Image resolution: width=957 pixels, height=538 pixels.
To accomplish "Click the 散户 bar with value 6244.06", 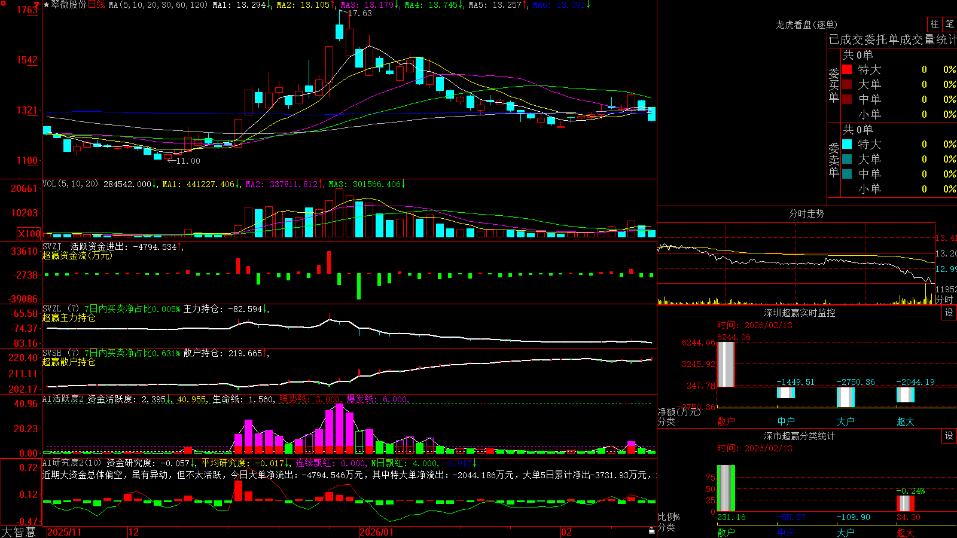I will click(726, 364).
